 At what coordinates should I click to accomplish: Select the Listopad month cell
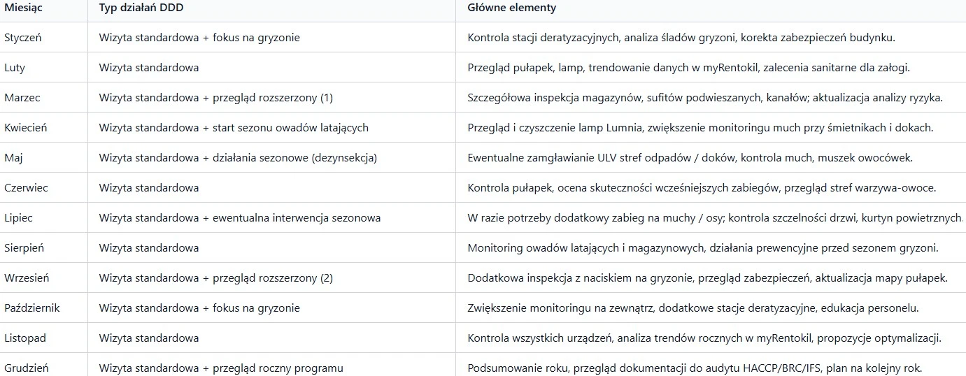(43, 338)
